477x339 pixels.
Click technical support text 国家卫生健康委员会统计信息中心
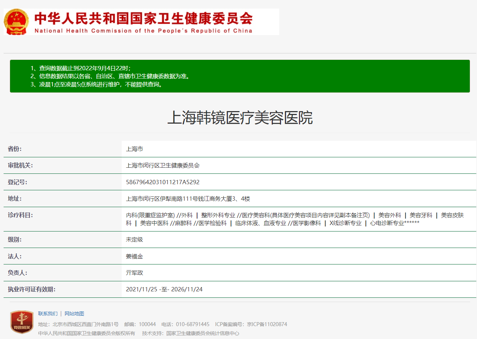pyautogui.click(x=203, y=333)
